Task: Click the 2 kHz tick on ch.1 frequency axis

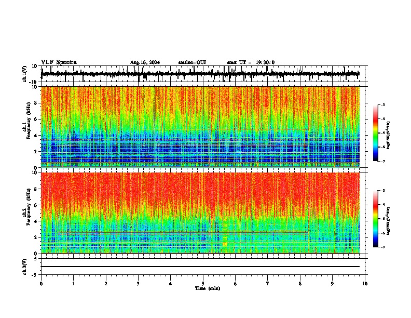Action: coord(36,152)
